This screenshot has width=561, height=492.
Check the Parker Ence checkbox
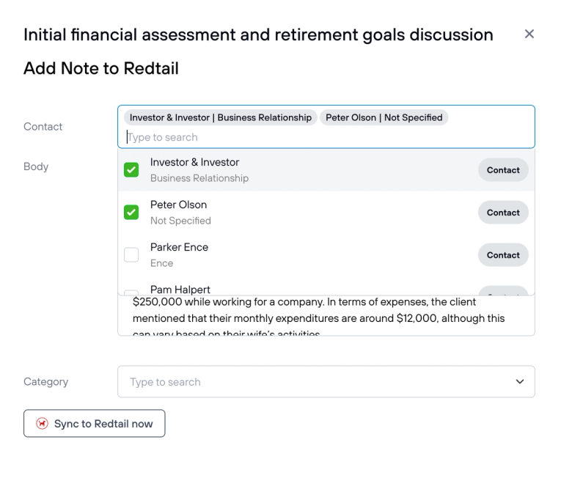(x=131, y=255)
